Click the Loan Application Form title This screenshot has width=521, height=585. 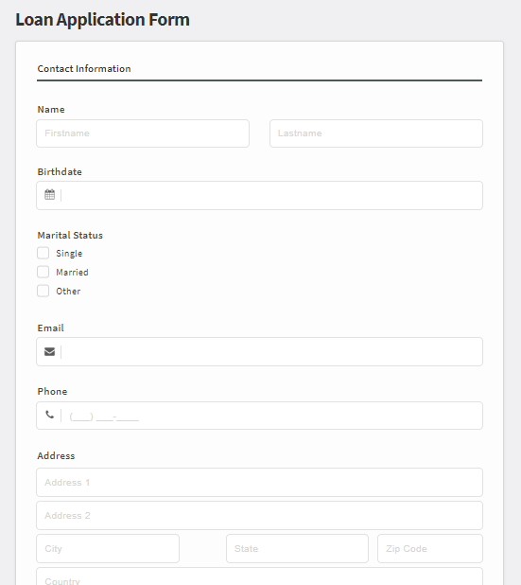[x=102, y=19]
